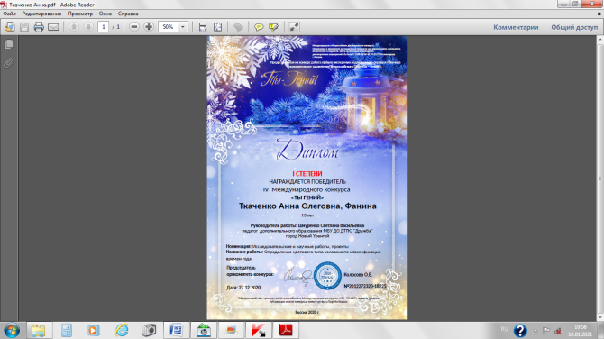
Task: Open the zoom level dropdown arrow
Action: tap(183, 27)
